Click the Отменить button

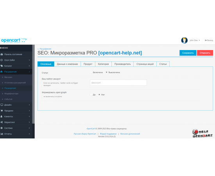[205, 53]
